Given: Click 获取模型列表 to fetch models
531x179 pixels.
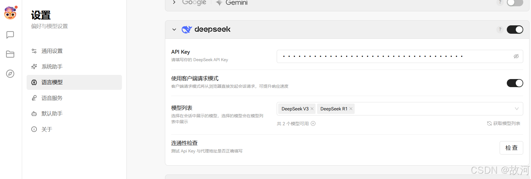Looking at the screenshot, I should tap(504, 124).
